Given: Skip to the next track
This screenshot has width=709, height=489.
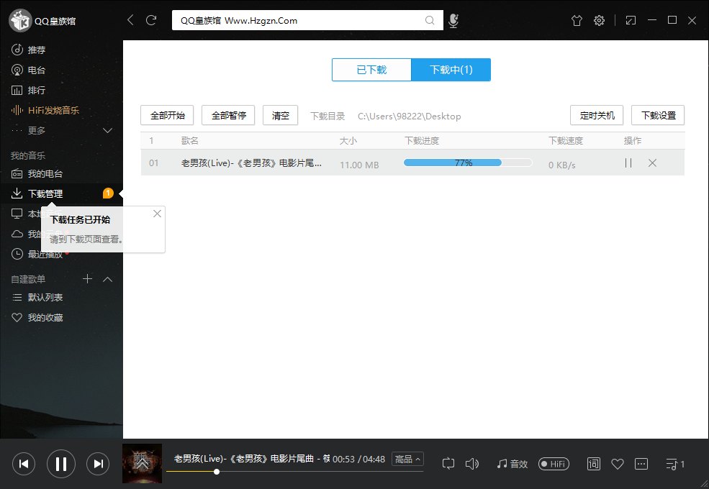Looking at the screenshot, I should (x=99, y=464).
